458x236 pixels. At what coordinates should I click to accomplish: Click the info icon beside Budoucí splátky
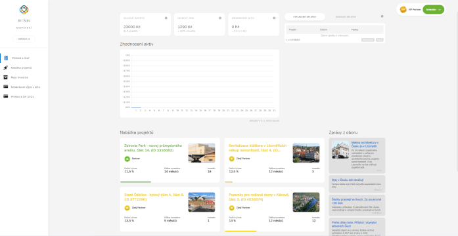pos(382,16)
